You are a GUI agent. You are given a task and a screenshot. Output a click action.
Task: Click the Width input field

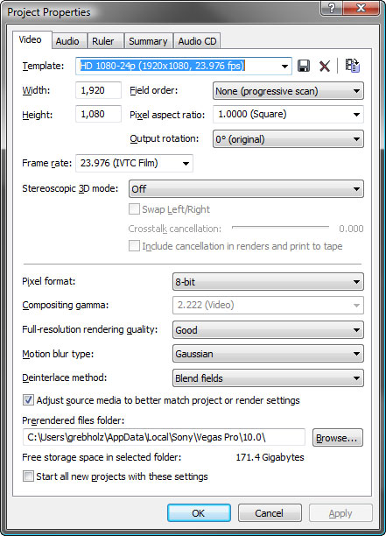click(98, 90)
